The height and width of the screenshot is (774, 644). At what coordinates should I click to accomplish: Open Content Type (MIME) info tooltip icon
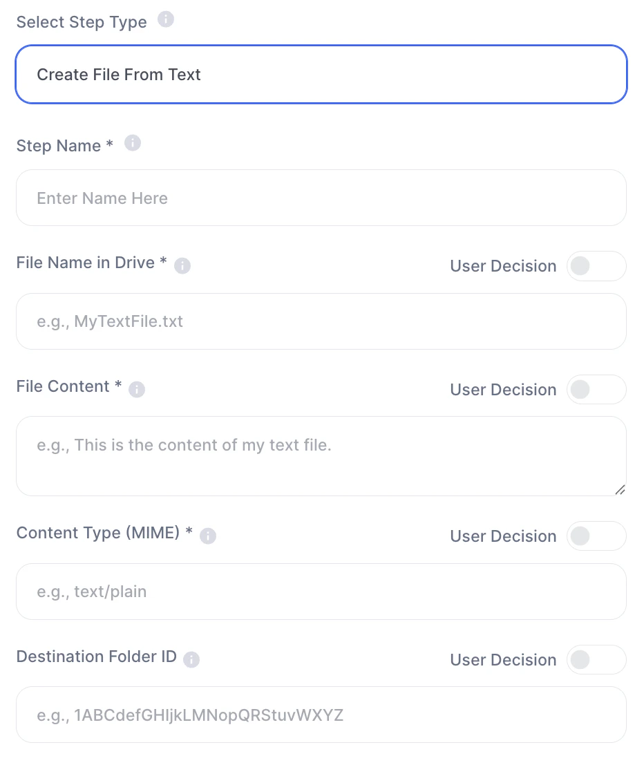(x=208, y=536)
